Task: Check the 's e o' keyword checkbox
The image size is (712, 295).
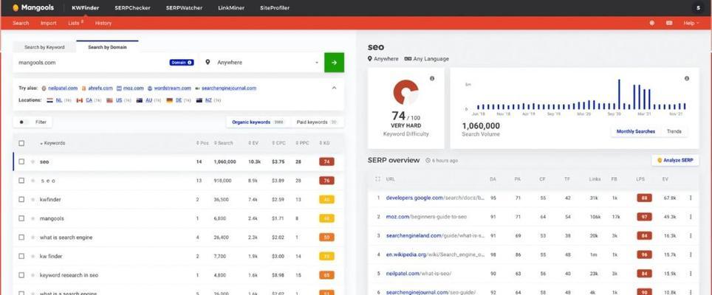Action: 21,181
